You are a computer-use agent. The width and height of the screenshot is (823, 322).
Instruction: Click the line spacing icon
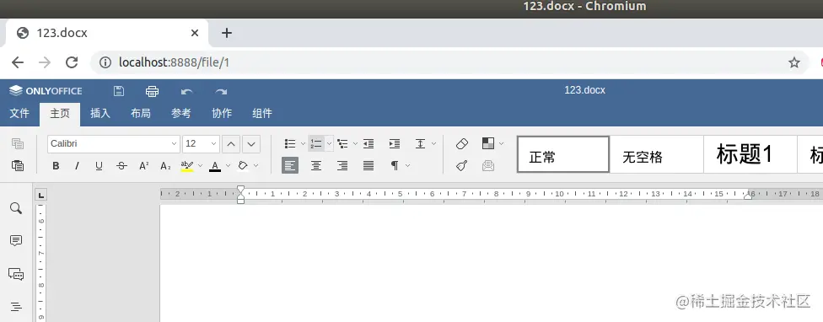[421, 143]
